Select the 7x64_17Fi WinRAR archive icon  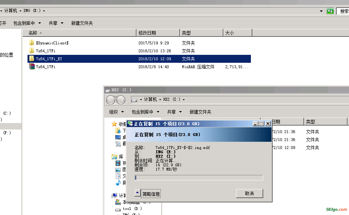click(32, 67)
